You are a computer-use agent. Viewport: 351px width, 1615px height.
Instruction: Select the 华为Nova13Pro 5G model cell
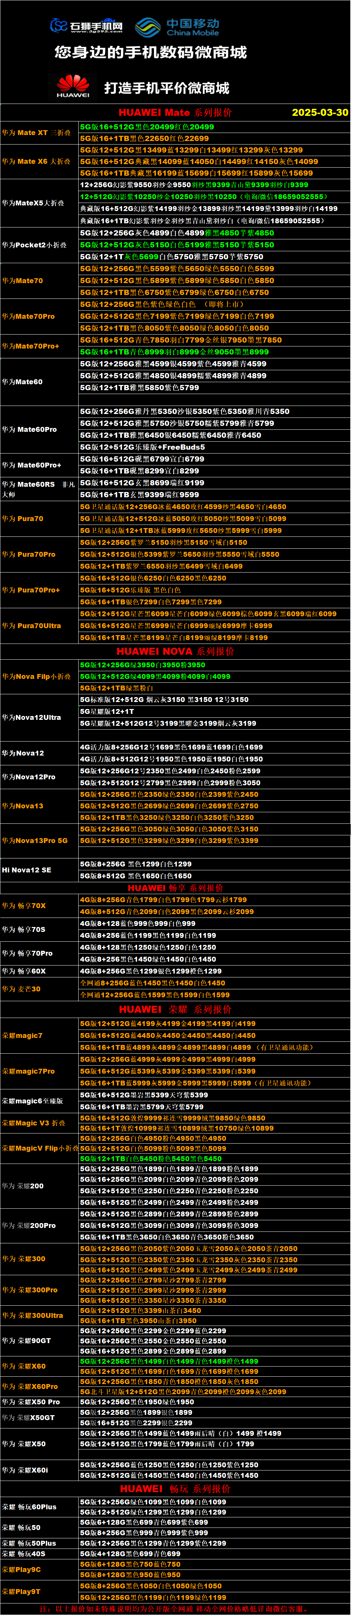pos(39,841)
